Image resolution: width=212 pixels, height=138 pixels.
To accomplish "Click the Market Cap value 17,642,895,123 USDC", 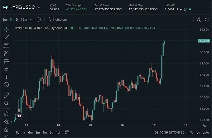I will click(143, 9).
